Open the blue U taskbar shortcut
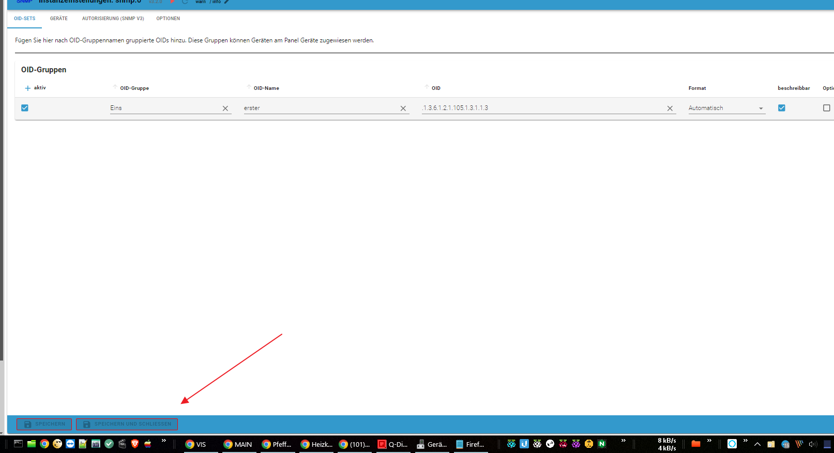The width and height of the screenshot is (834, 453). (x=524, y=444)
